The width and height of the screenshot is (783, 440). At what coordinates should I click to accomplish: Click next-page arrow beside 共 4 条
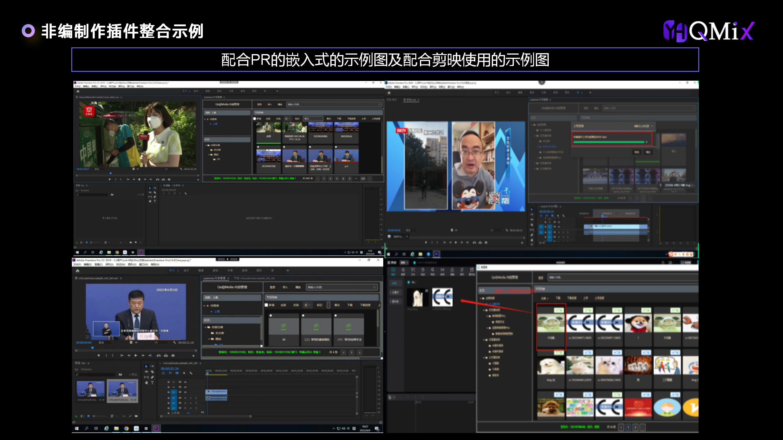pos(360,352)
